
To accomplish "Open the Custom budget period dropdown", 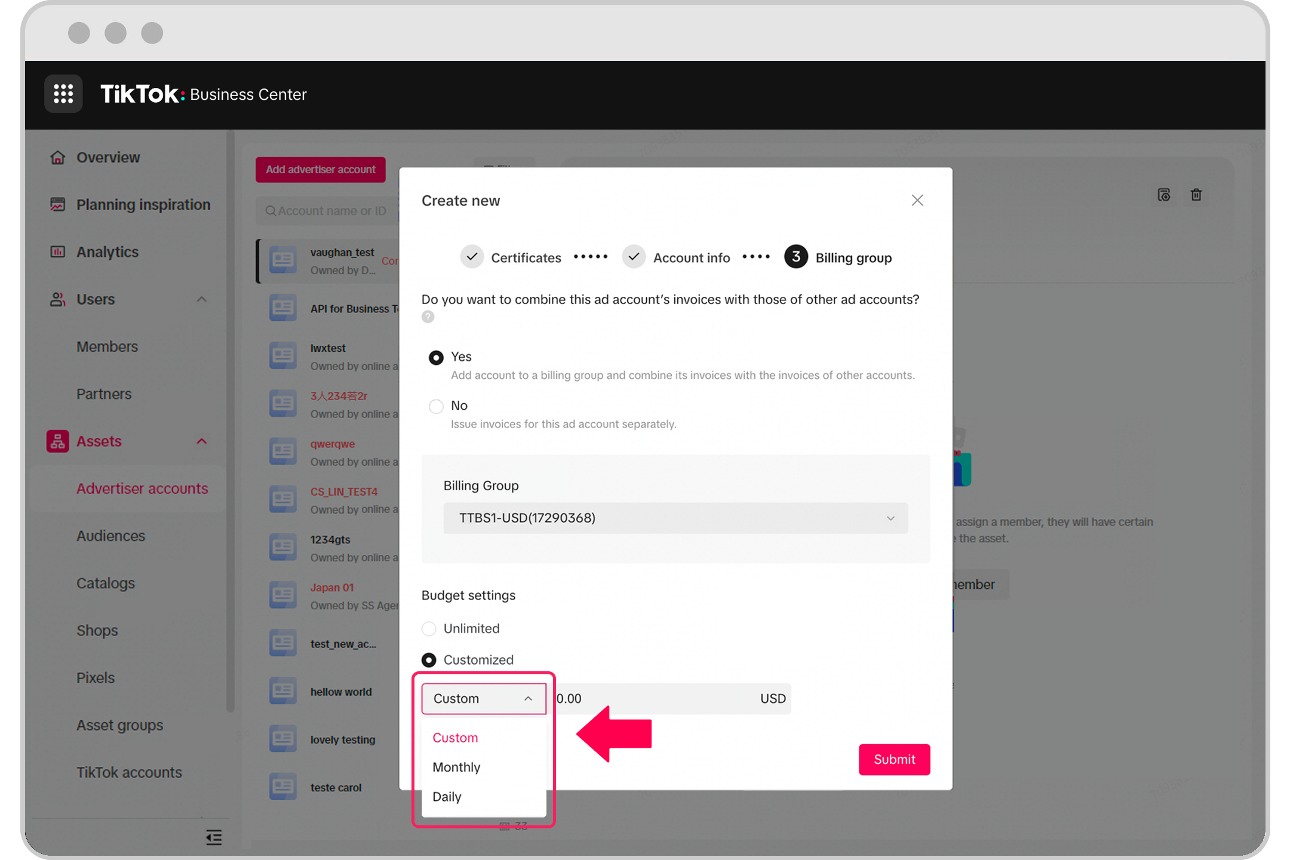I will pyautogui.click(x=484, y=697).
